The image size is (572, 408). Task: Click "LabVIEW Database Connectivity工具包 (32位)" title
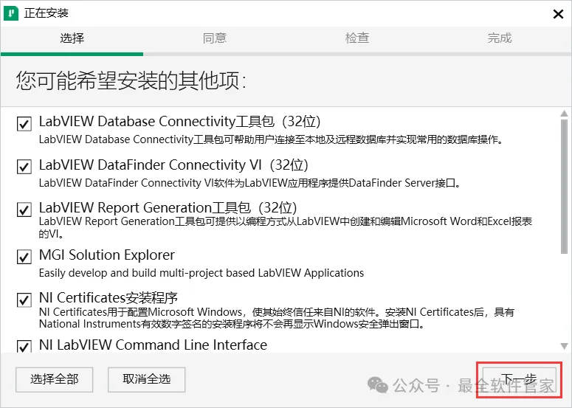coord(179,122)
